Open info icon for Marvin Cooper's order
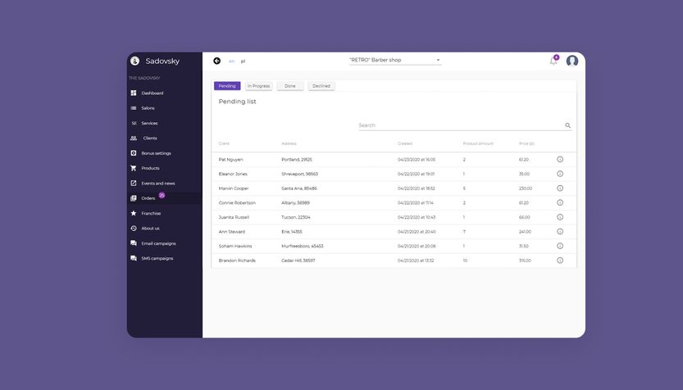This screenshot has width=683, height=390. pyautogui.click(x=560, y=188)
